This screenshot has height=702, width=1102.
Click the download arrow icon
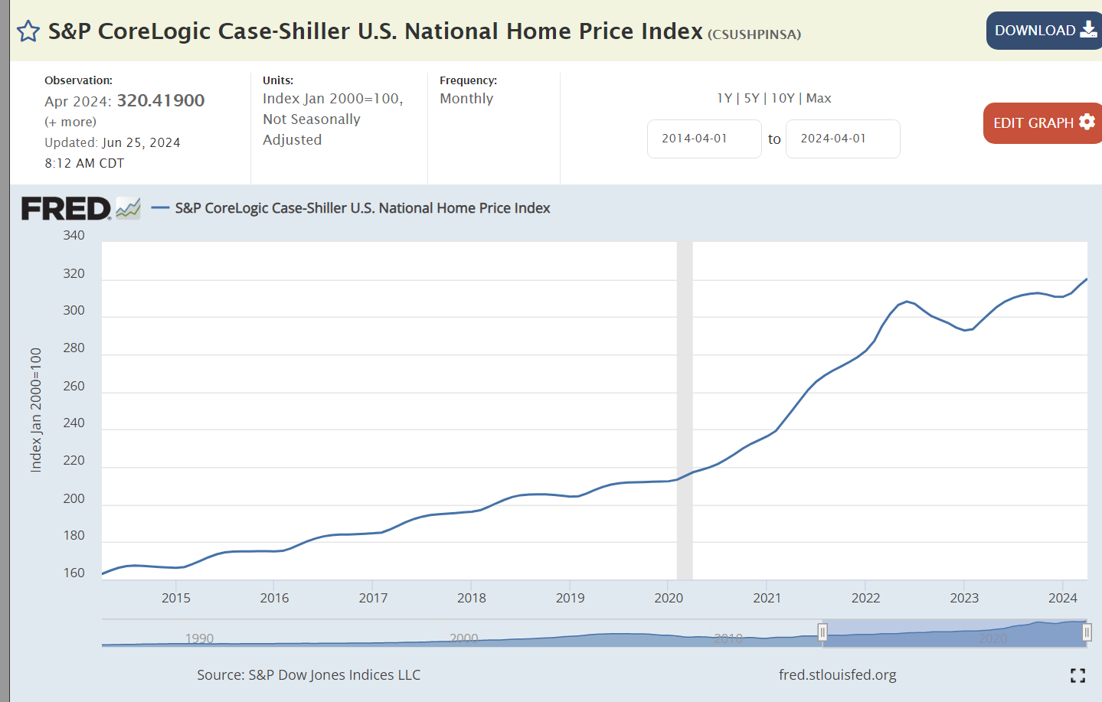[1088, 30]
